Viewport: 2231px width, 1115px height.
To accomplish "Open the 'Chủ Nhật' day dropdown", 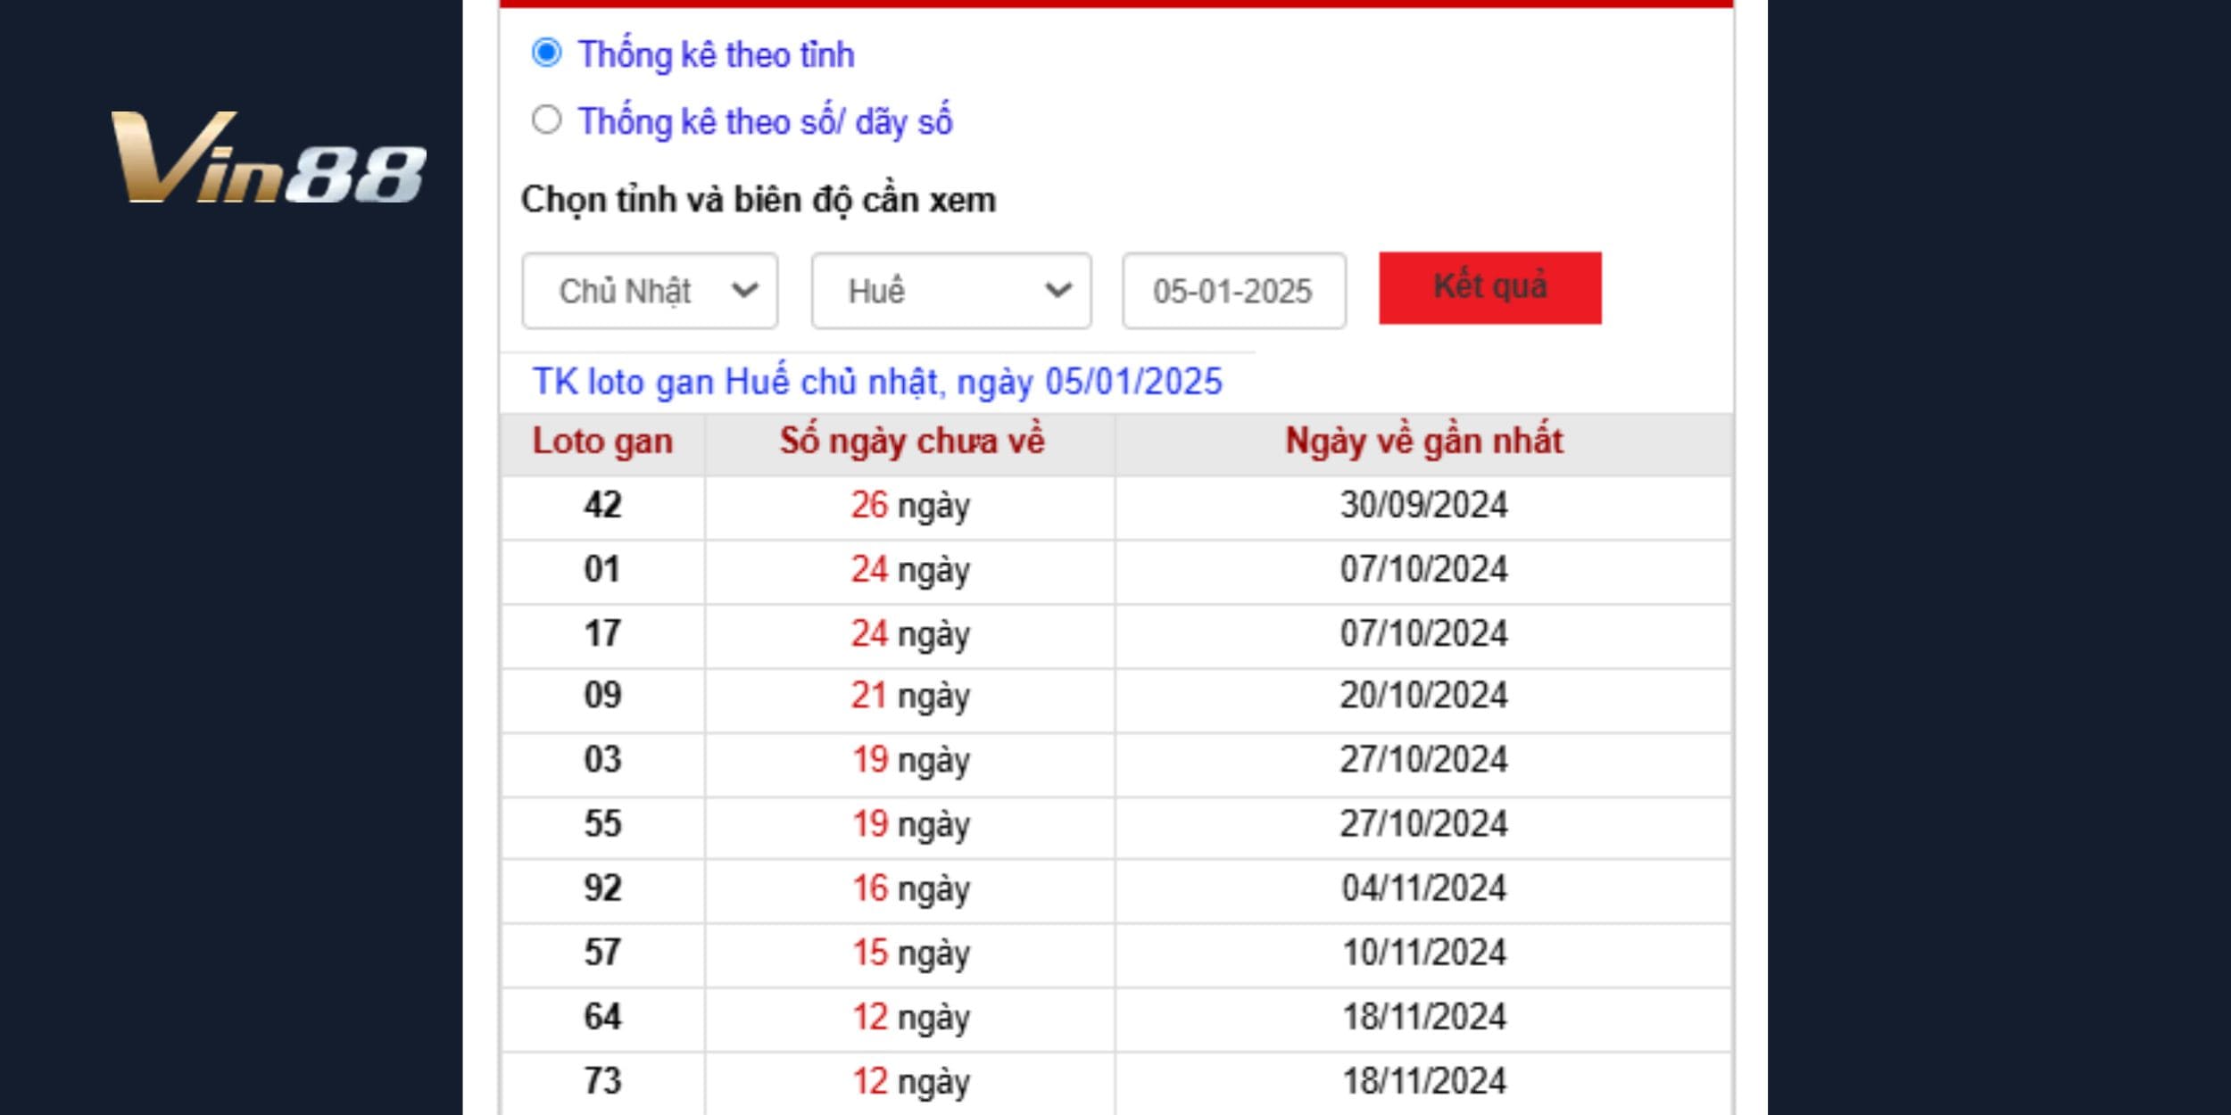I will pyautogui.click(x=650, y=291).
